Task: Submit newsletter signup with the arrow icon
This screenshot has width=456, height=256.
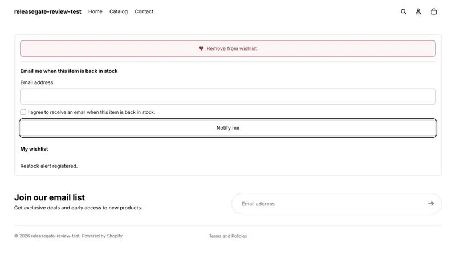Action: [431, 204]
